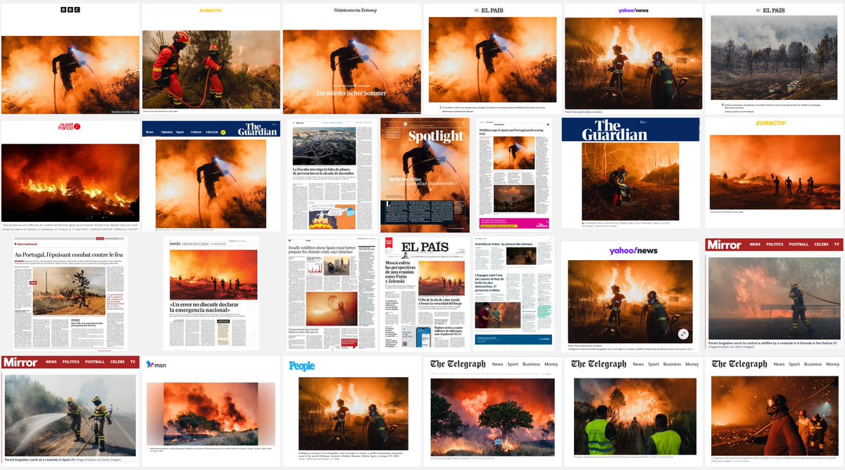Open News in the Guardian navigation bar

(149, 132)
